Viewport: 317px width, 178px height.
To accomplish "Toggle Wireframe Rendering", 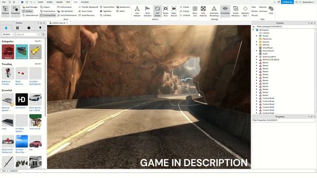I will [214, 11].
